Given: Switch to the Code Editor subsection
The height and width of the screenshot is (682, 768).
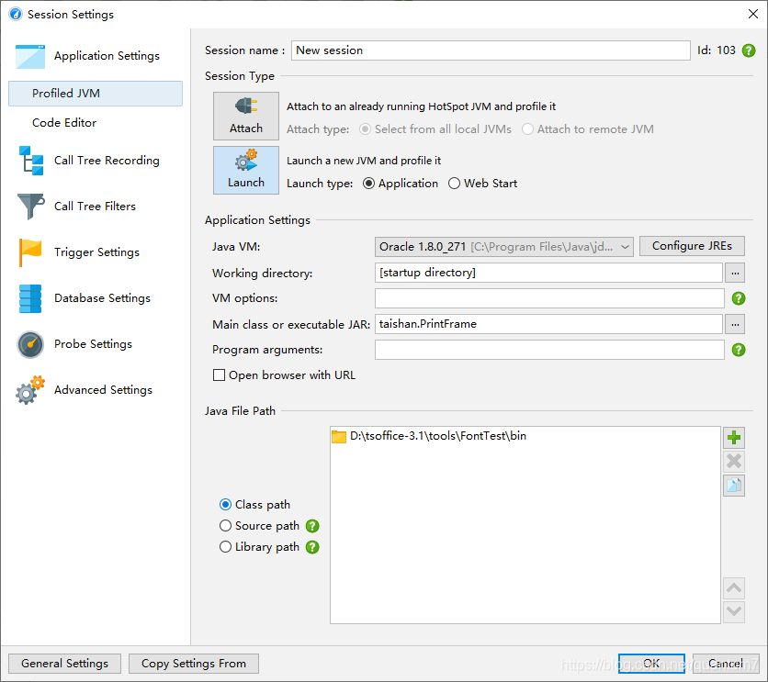Looking at the screenshot, I should point(64,123).
